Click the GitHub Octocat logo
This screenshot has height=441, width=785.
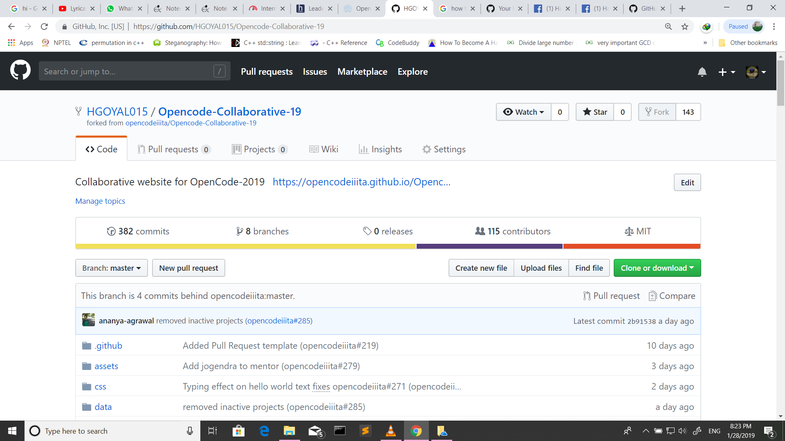(20, 70)
